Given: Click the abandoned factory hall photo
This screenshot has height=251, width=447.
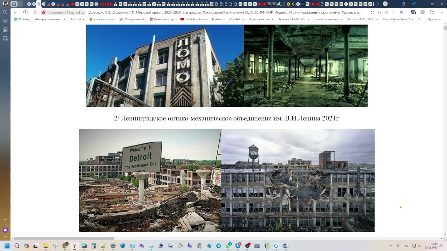Looking at the screenshot, I should coord(306,66).
